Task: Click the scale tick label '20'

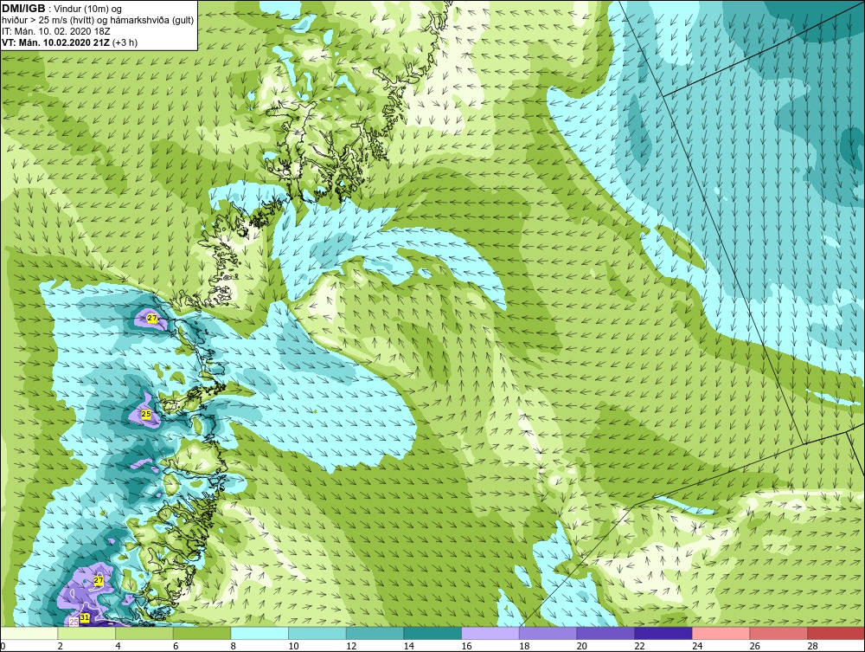Action: tap(582, 646)
